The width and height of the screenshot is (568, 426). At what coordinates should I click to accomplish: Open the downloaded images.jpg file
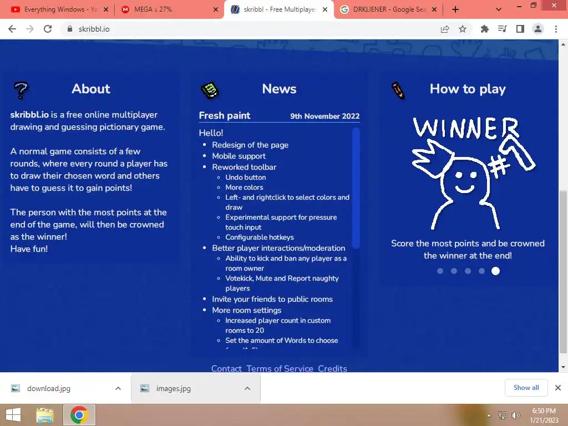(174, 388)
